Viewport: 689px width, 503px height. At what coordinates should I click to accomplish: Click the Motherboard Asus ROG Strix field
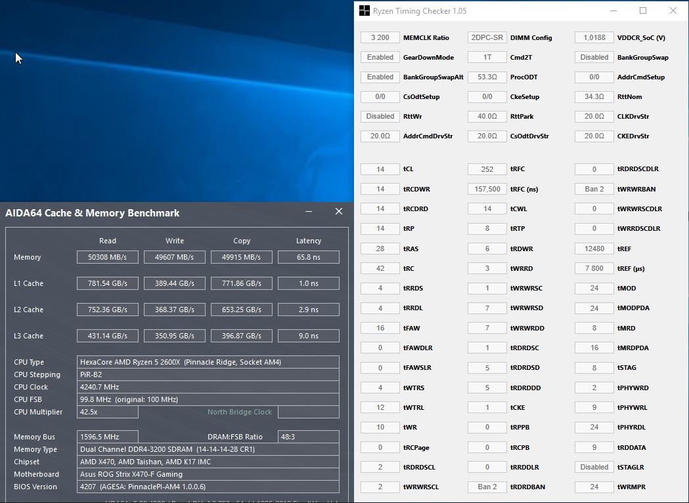208,474
